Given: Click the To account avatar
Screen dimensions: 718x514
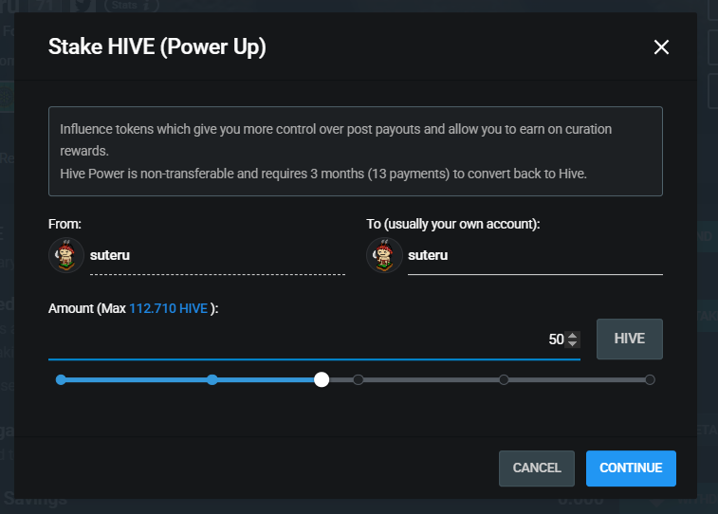Looking at the screenshot, I should [x=384, y=255].
